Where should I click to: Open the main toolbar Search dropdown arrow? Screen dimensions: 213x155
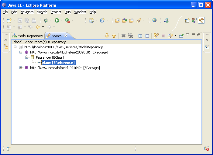tap(144, 20)
